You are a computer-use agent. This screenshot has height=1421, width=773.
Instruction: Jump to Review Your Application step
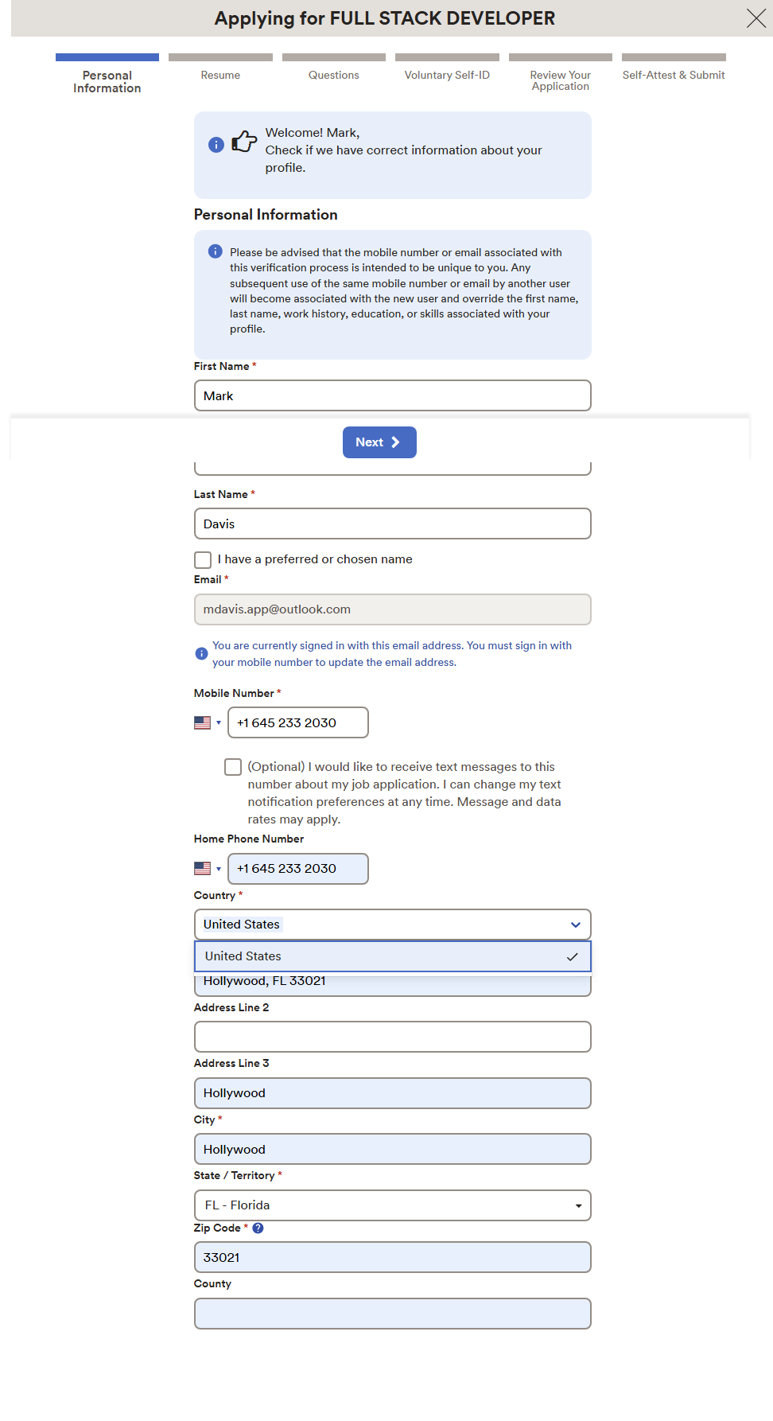coord(561,80)
